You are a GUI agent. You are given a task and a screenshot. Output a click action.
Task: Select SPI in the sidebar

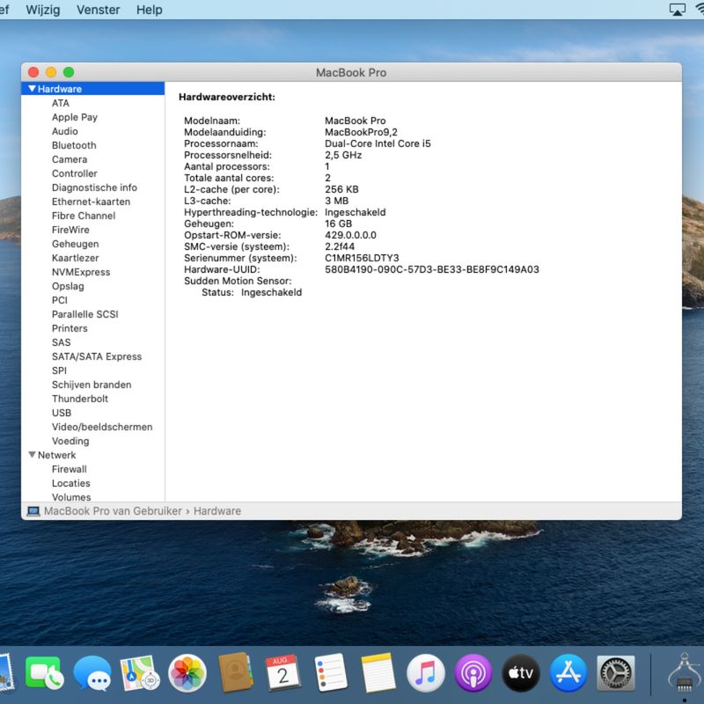tap(59, 370)
